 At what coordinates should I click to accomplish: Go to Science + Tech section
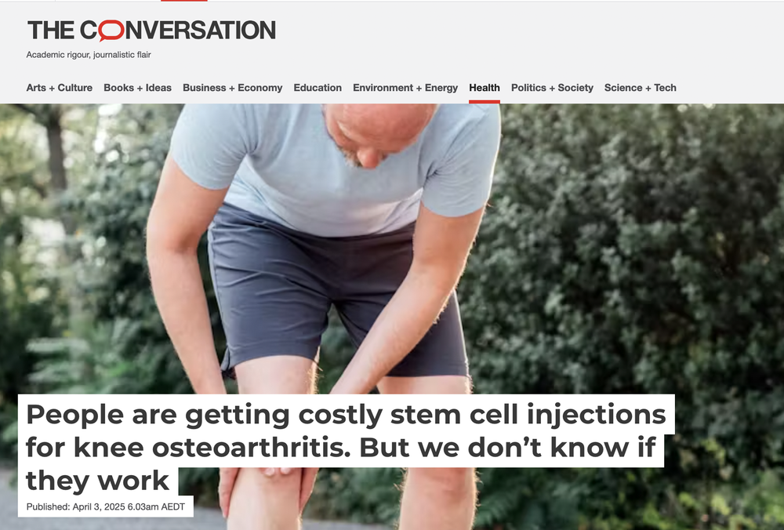coord(640,88)
